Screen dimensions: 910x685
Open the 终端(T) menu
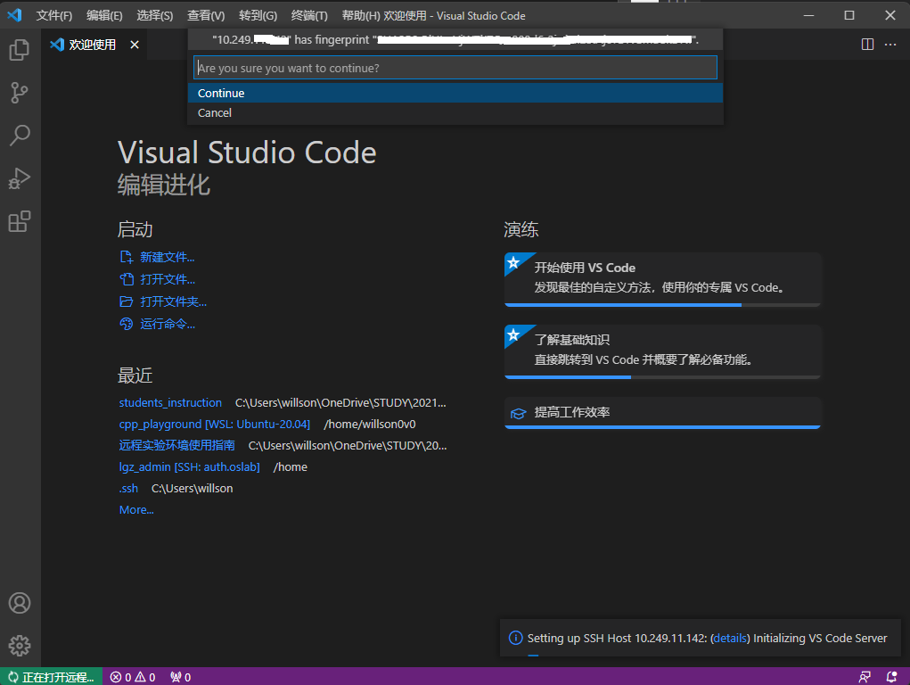[x=309, y=16]
